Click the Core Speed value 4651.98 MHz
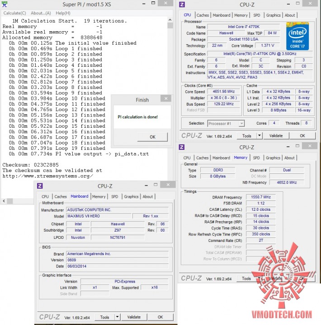 pyautogui.click(x=224, y=91)
